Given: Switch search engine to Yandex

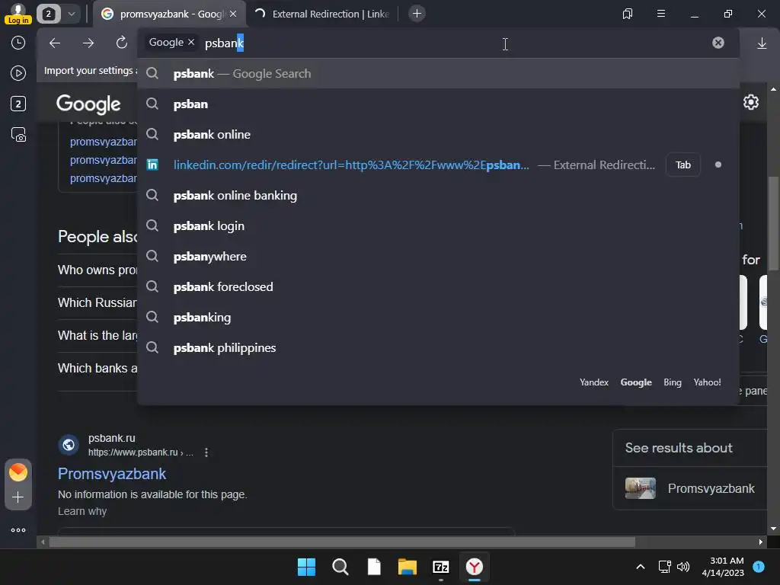Looking at the screenshot, I should click(x=594, y=382).
